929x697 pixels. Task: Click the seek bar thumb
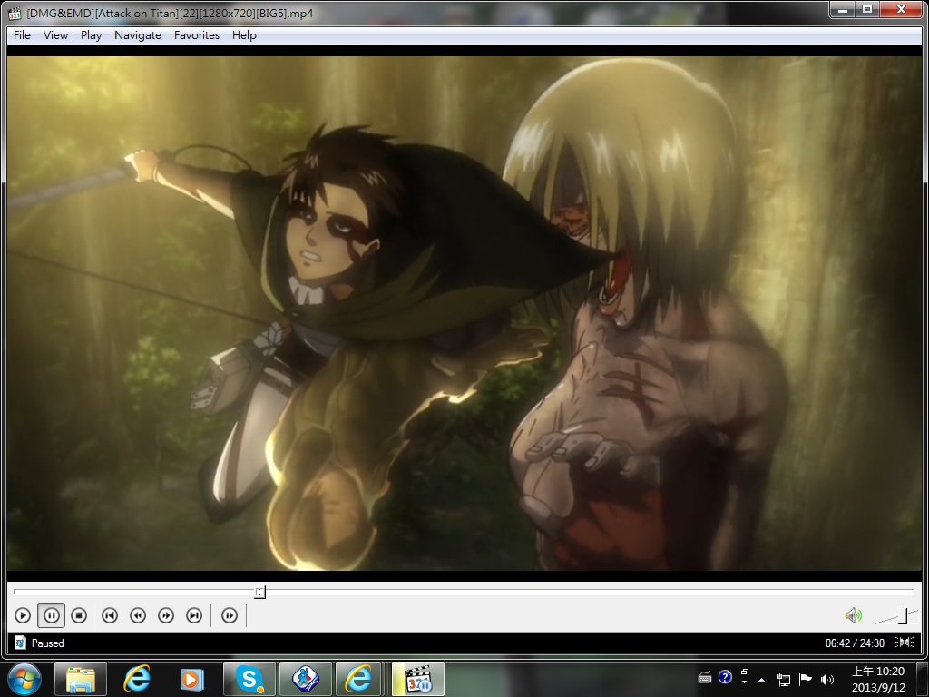[x=260, y=592]
